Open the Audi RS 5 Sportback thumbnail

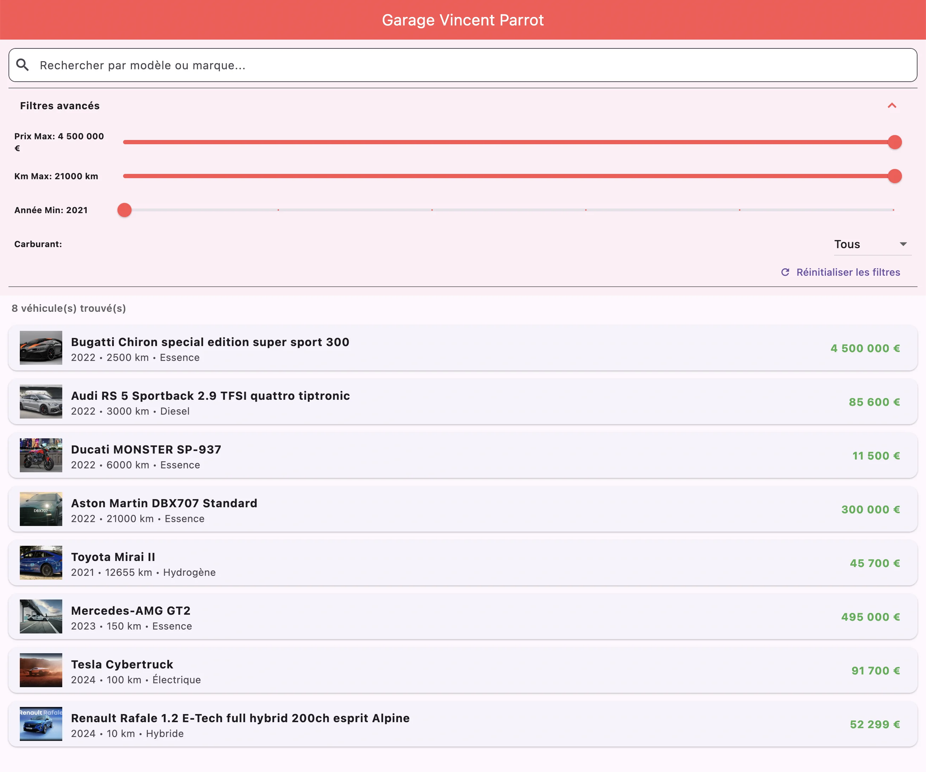click(x=41, y=402)
